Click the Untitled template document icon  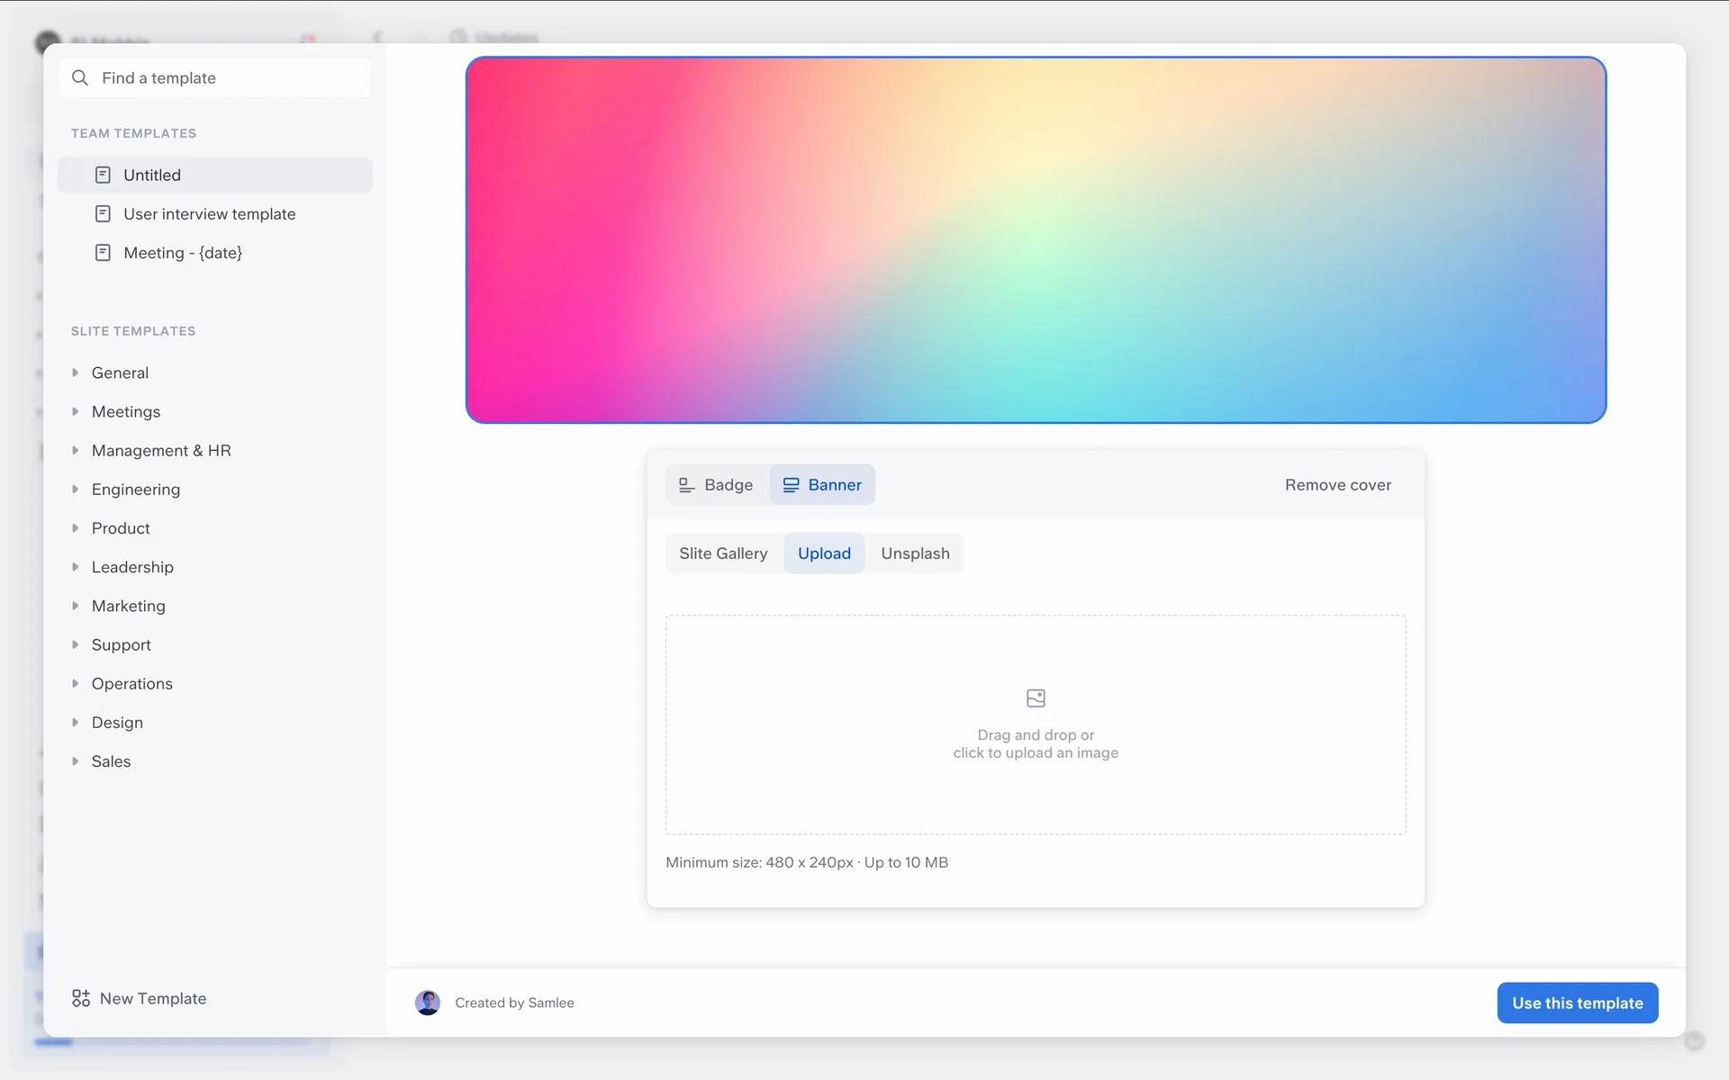103,175
